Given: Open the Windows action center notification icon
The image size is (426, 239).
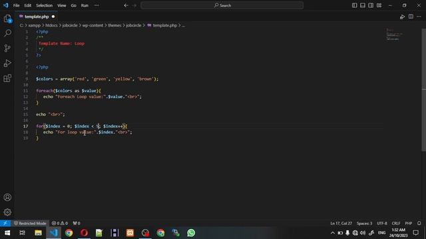Looking at the screenshot, I should 415,233.
